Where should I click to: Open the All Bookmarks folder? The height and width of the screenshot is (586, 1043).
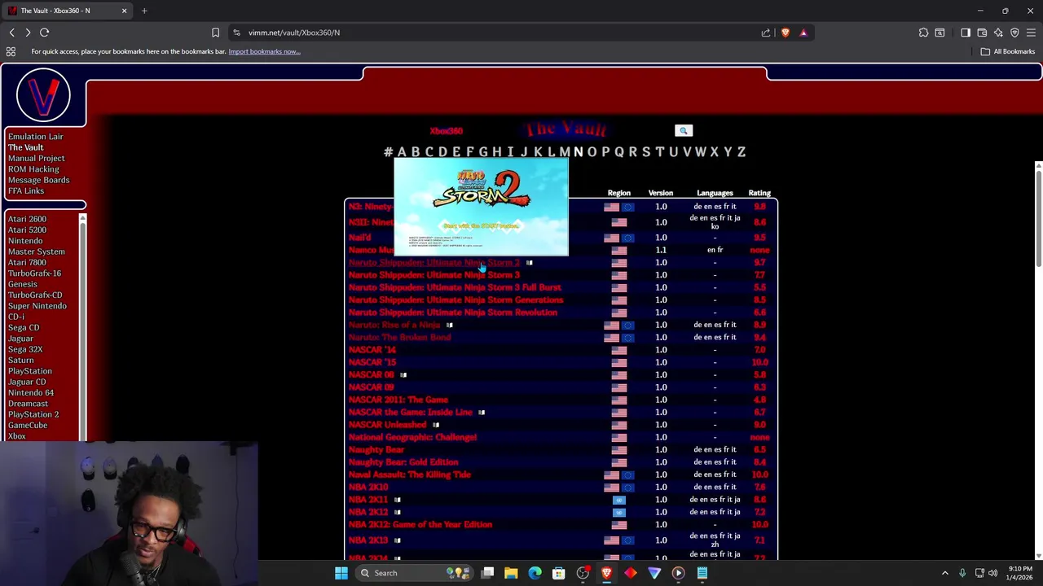1008,51
